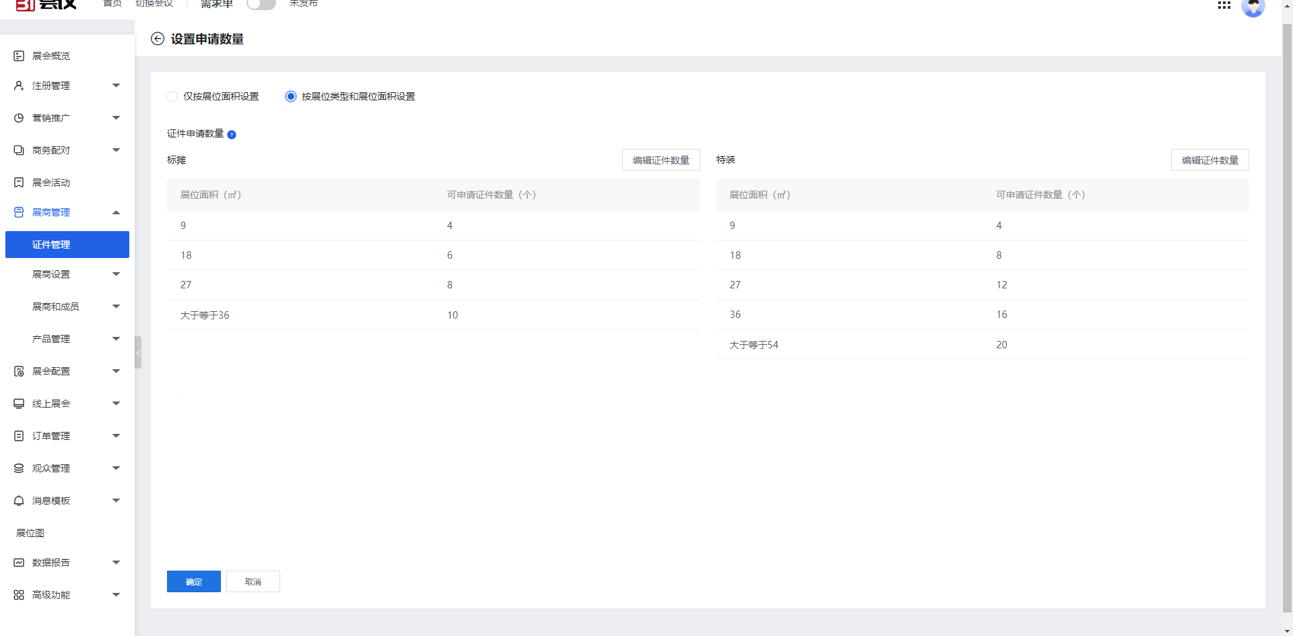Click the user avatar in top right
The image size is (1293, 636).
1253,7
